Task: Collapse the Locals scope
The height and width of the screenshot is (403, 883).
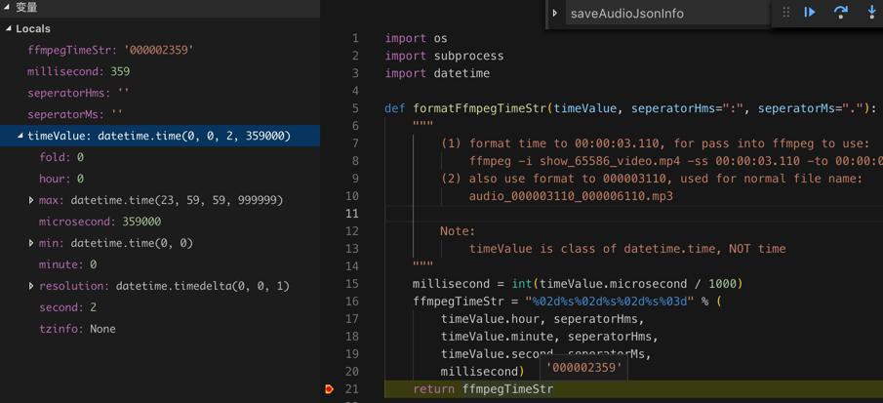Action: tap(8, 28)
